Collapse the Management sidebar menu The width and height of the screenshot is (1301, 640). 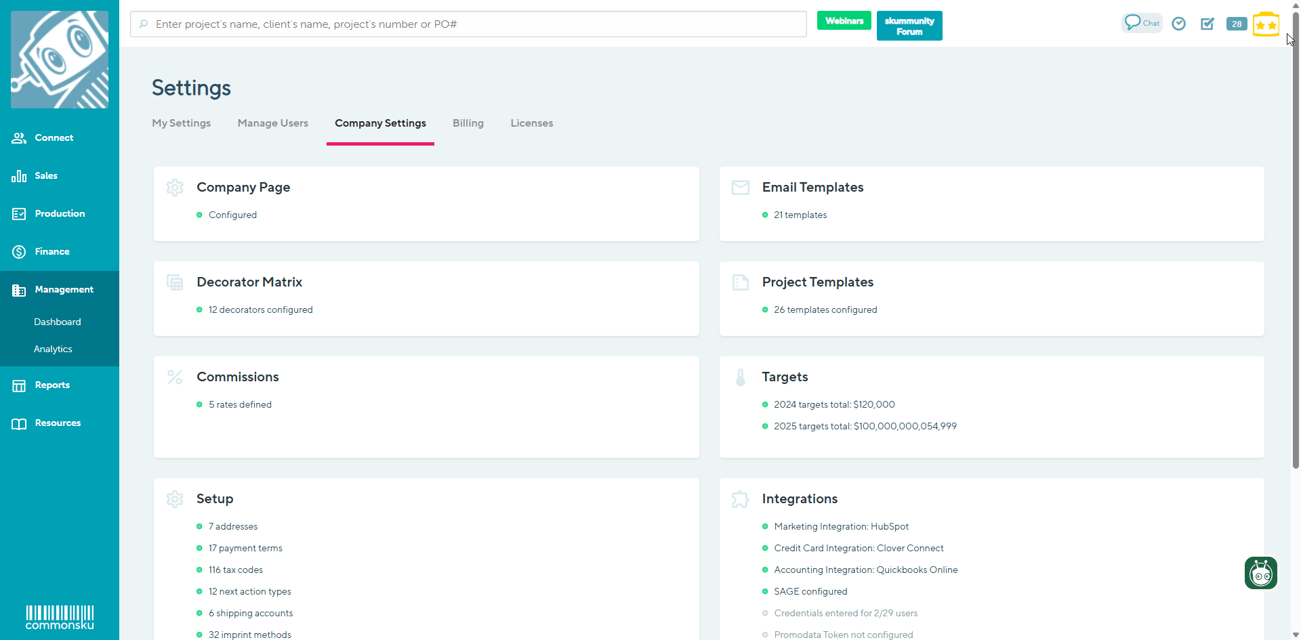tap(64, 290)
